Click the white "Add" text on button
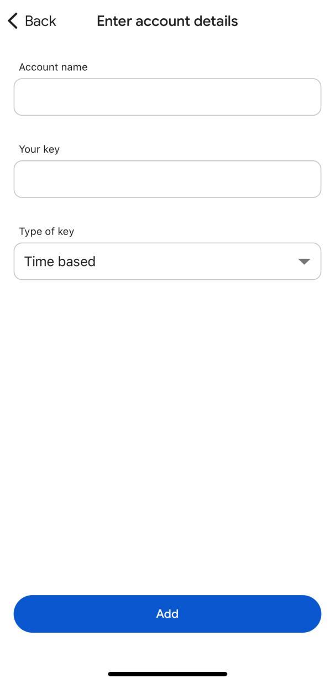The height and width of the screenshot is (683, 335). (167, 614)
